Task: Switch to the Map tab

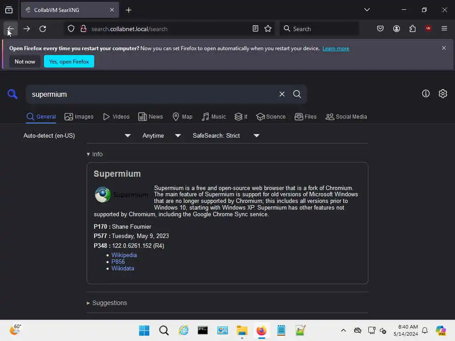Action: point(183,117)
